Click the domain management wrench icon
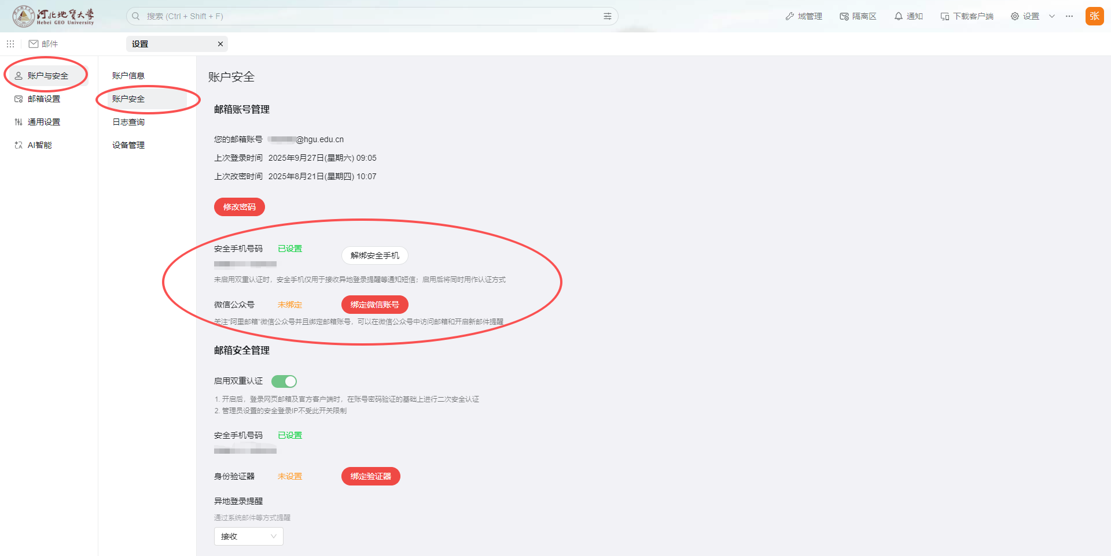 point(790,16)
